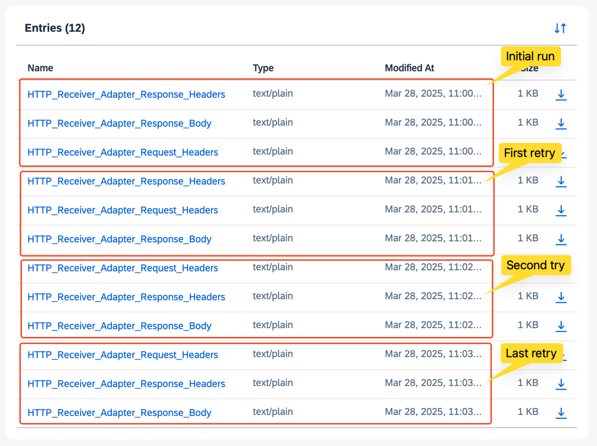Select the Type column header
The height and width of the screenshot is (446, 597).
tap(263, 68)
